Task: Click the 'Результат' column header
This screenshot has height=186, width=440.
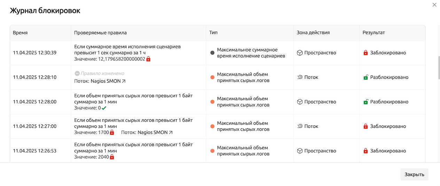Action: pyautogui.click(x=374, y=33)
